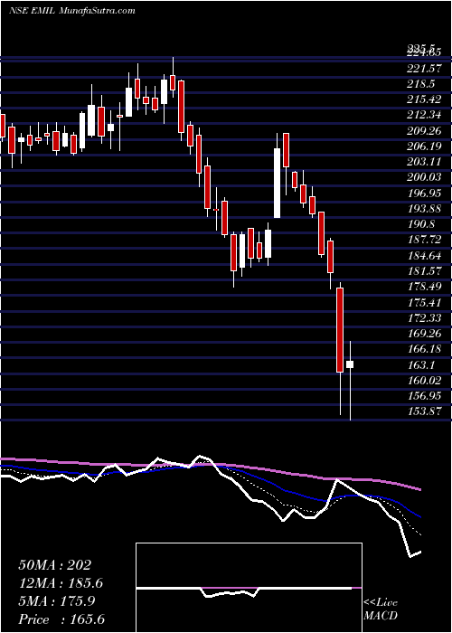Click the 175.41 price axis label
The width and height of the screenshot is (452, 633).
[x=424, y=302]
